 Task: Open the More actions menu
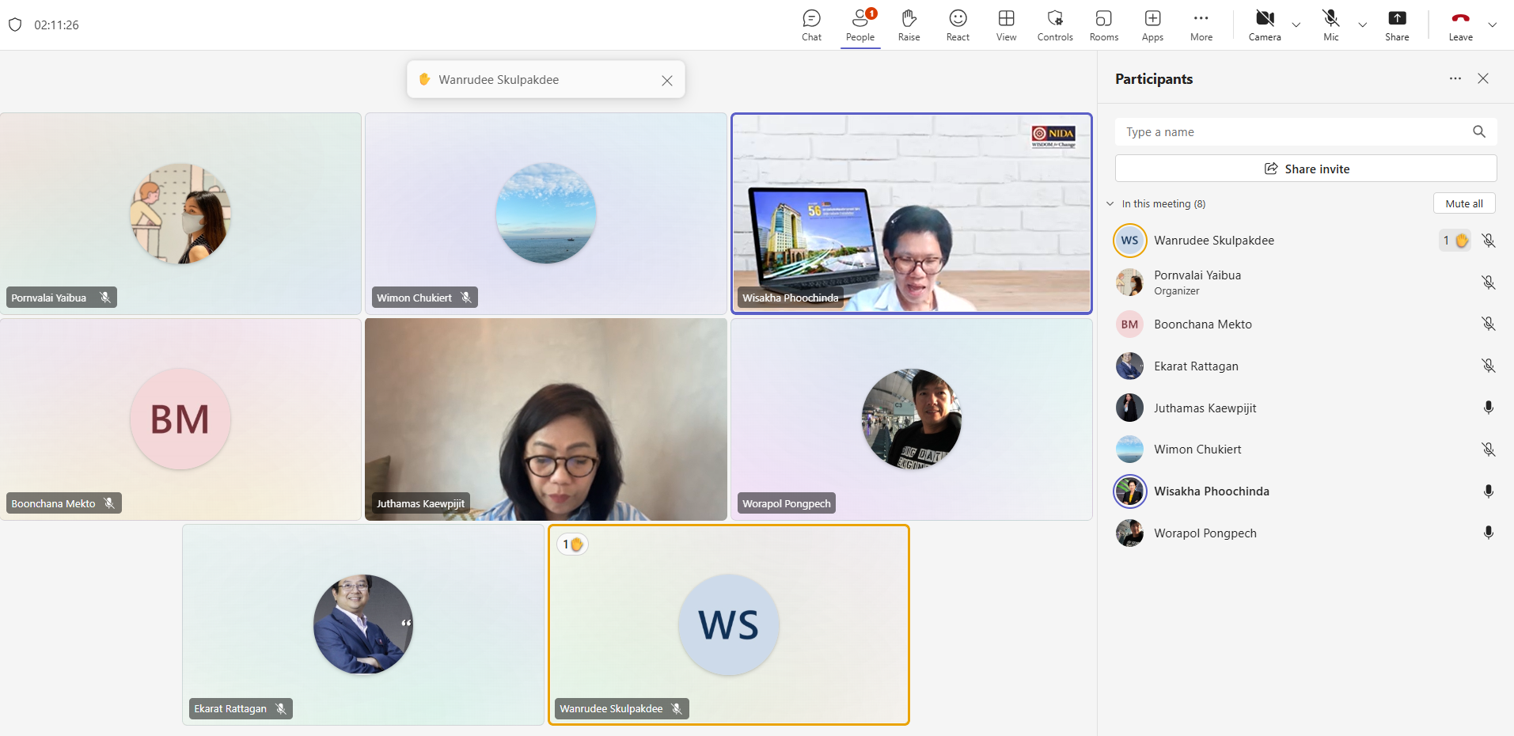1201,25
